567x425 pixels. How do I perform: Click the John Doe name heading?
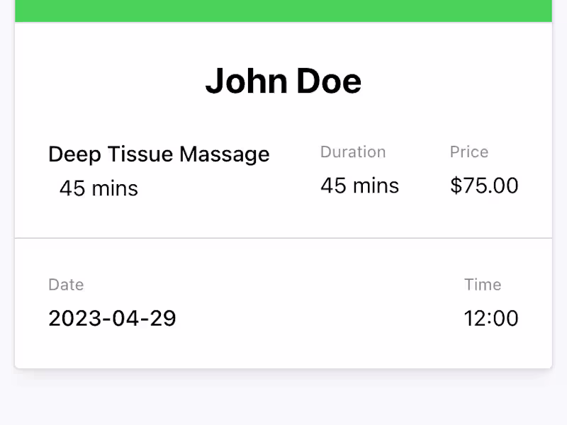coord(283,81)
